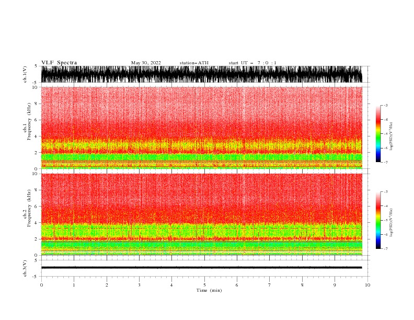Click the "8" tick on the time axis
The height and width of the screenshot is (320, 414).
pyautogui.click(x=302, y=285)
